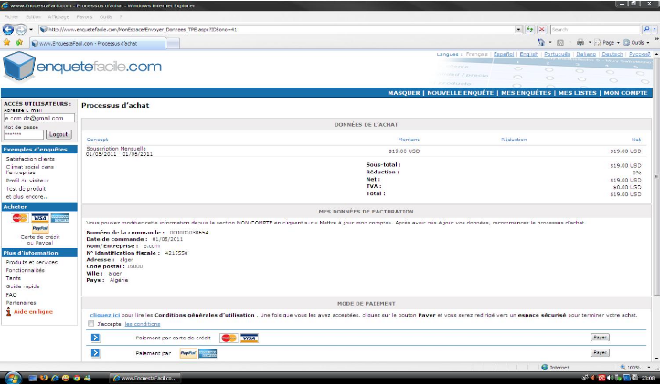Switch language to Español
Image resolution: width=660 pixels, height=385 pixels.
504,54
